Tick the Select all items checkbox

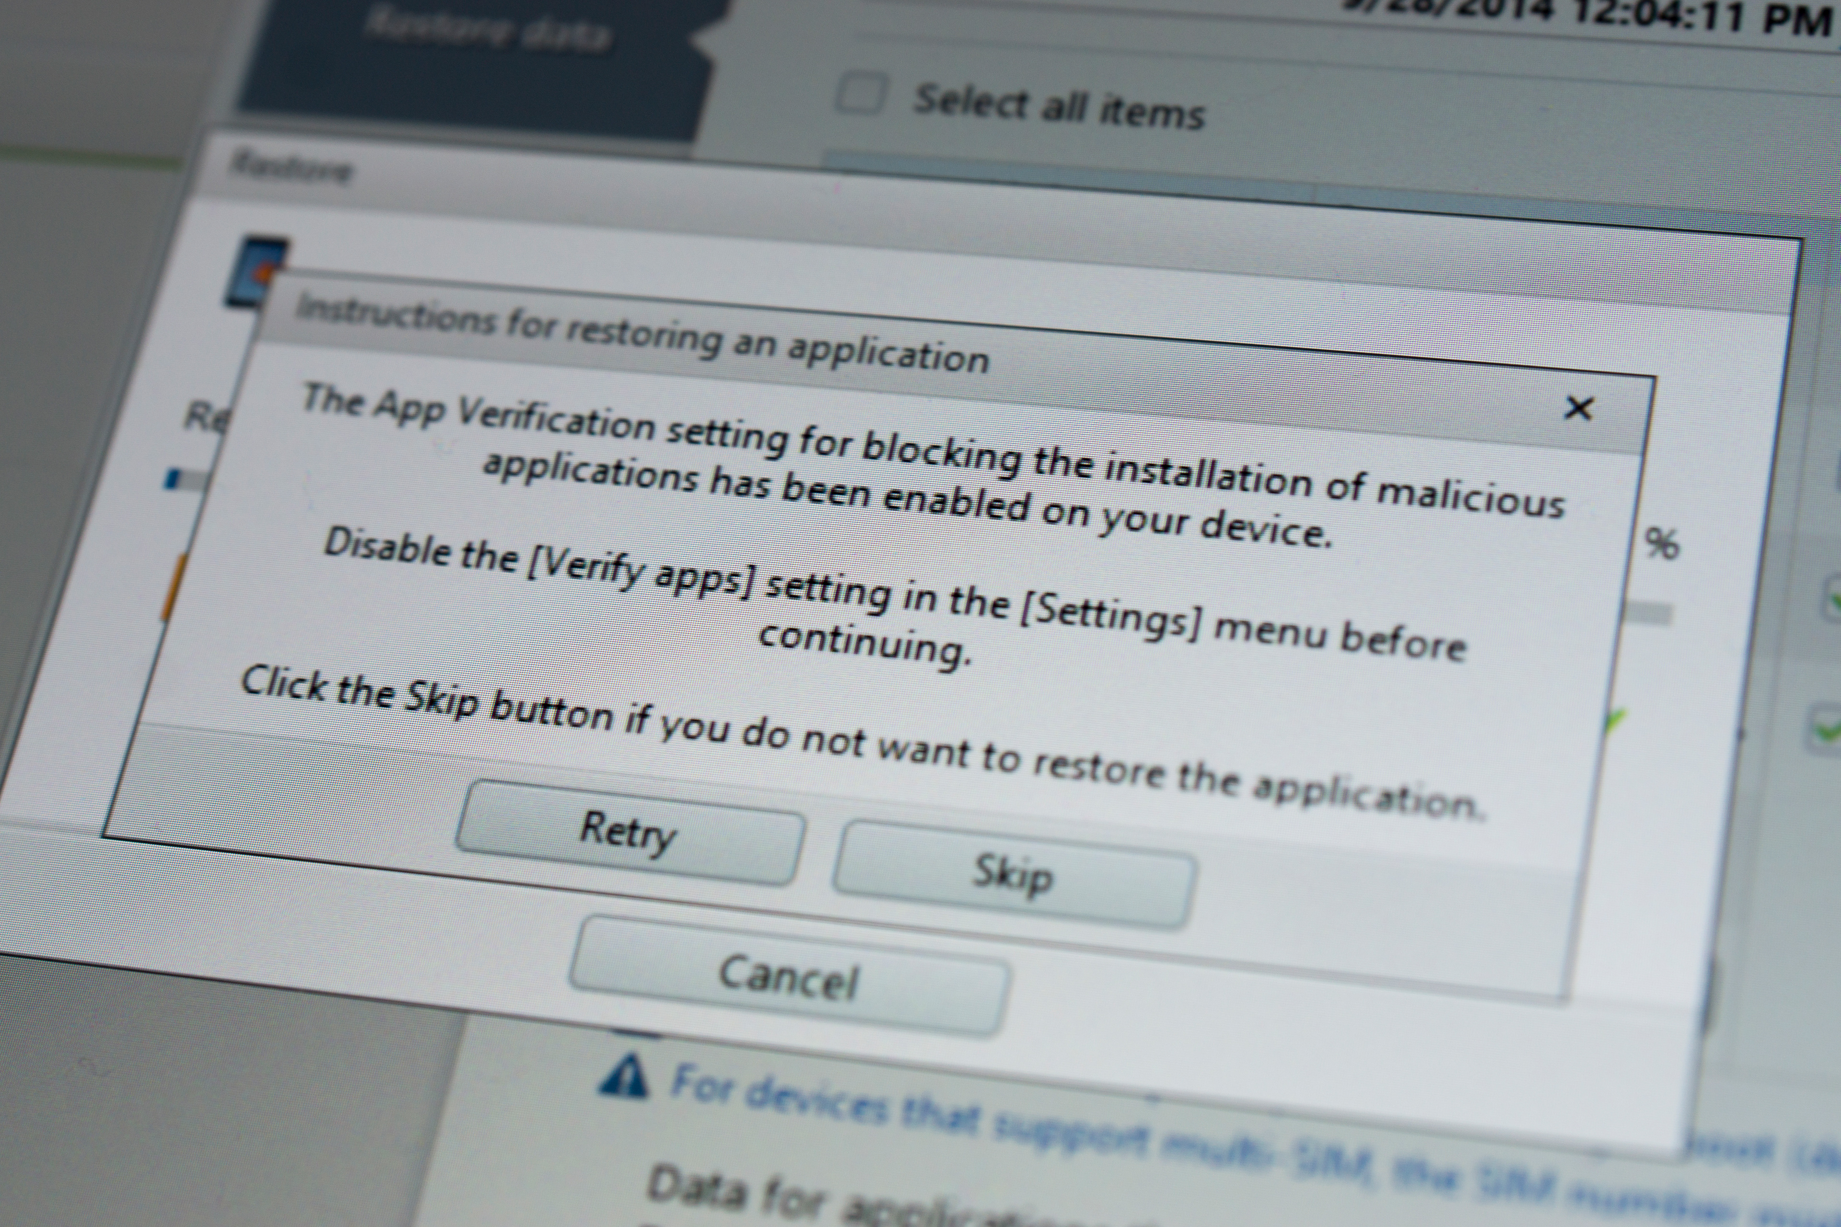(861, 95)
